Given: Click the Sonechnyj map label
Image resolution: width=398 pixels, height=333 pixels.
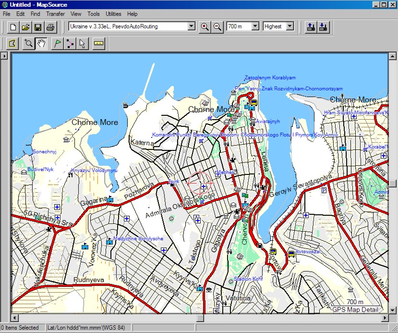Looking at the screenshot, I should tap(45, 152).
